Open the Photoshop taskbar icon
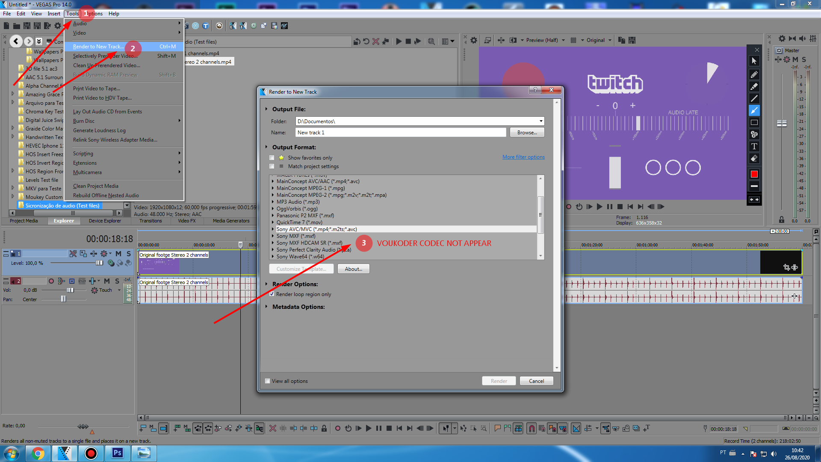Image resolution: width=821 pixels, height=462 pixels. [117, 453]
